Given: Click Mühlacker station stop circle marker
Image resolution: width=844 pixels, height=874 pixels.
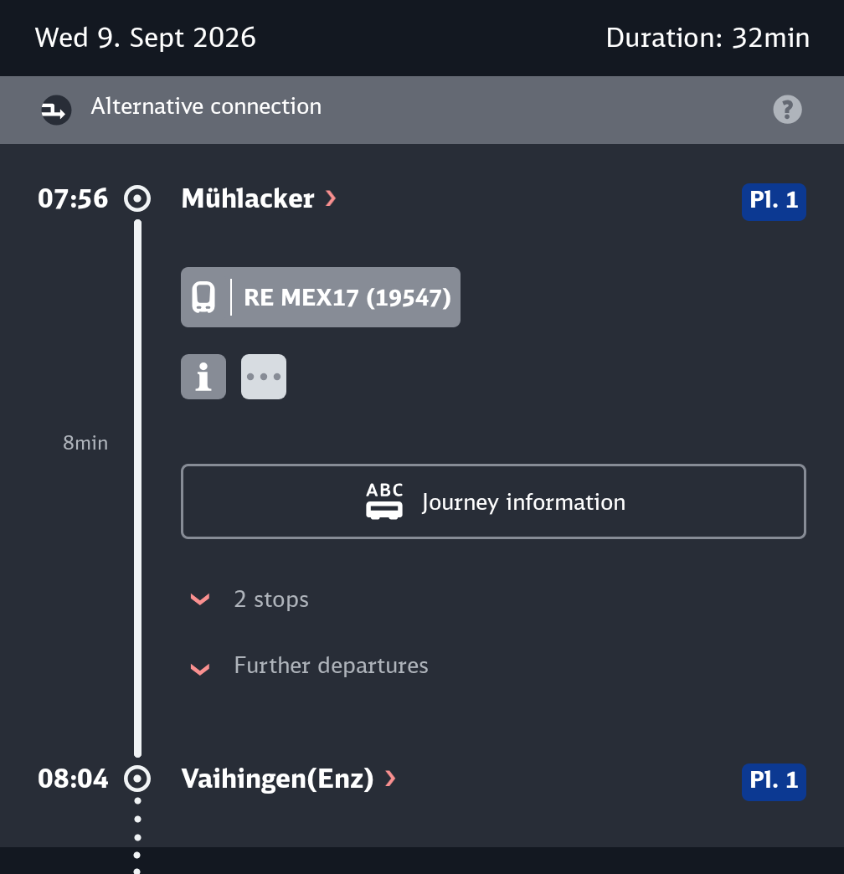Looking at the screenshot, I should tap(137, 198).
